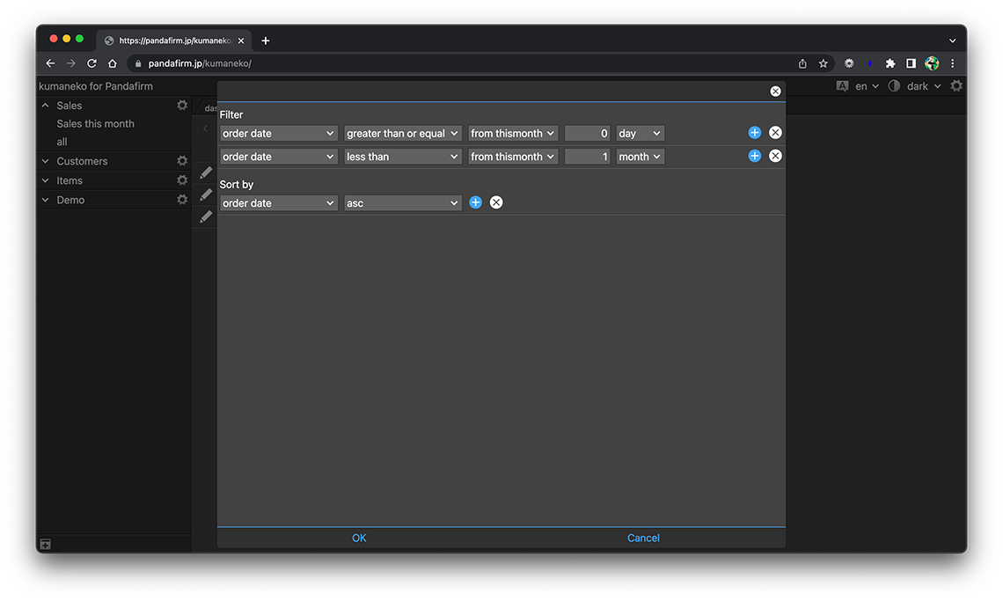Screen dimensions: 1003x601
Task: Add another sort condition with plus icon
Action: 475,202
